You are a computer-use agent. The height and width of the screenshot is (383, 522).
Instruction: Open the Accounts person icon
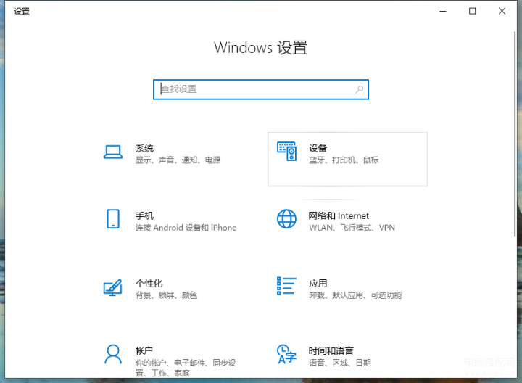point(113,355)
